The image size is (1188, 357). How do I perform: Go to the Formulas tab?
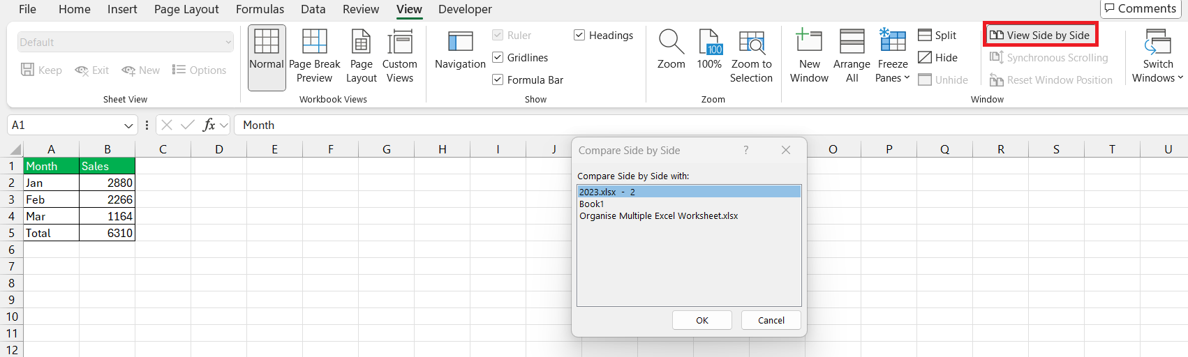tap(260, 9)
